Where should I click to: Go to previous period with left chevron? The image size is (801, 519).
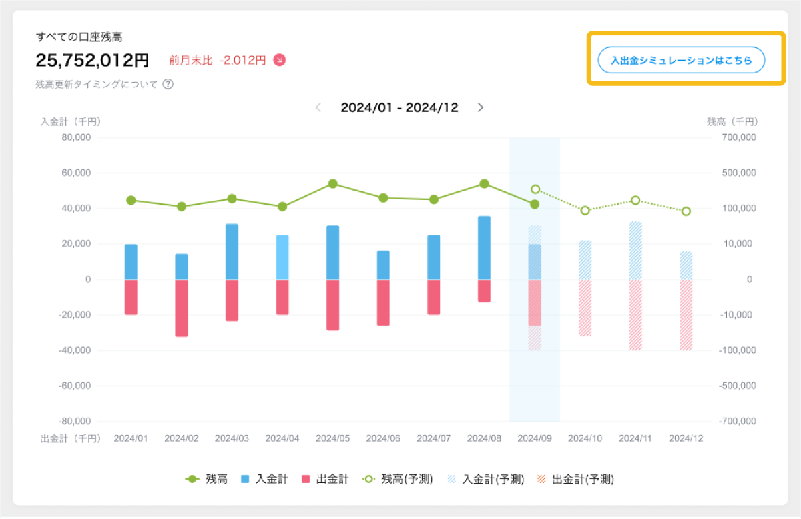[x=318, y=107]
